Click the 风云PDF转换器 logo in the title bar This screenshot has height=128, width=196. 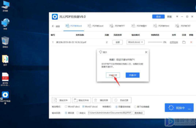(x=55, y=16)
